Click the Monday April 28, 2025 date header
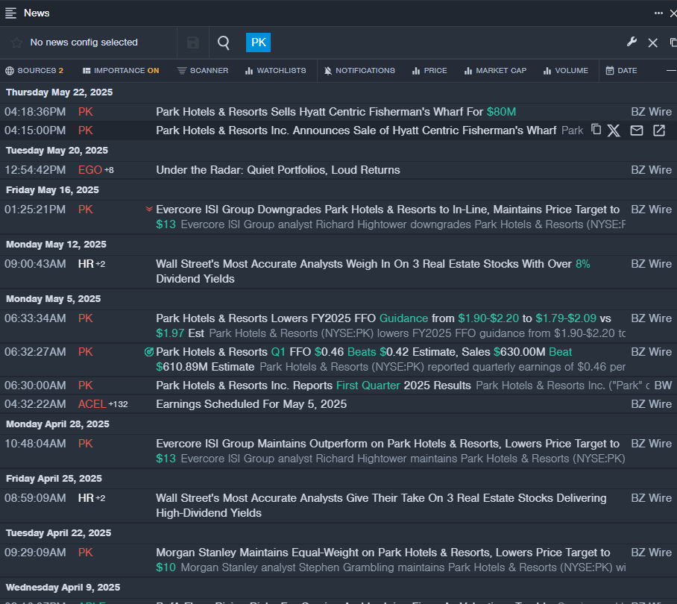The width and height of the screenshot is (677, 604). [x=57, y=424]
